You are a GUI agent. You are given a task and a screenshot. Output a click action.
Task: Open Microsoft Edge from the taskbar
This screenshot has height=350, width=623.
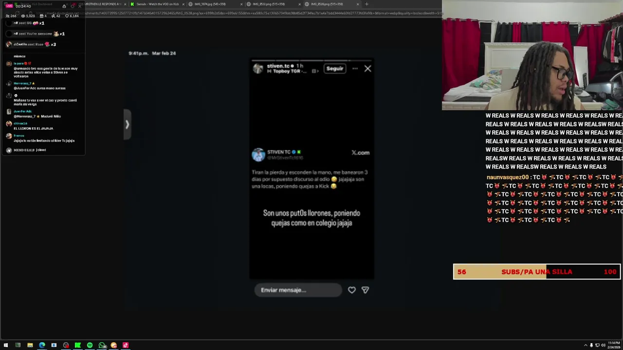42,345
